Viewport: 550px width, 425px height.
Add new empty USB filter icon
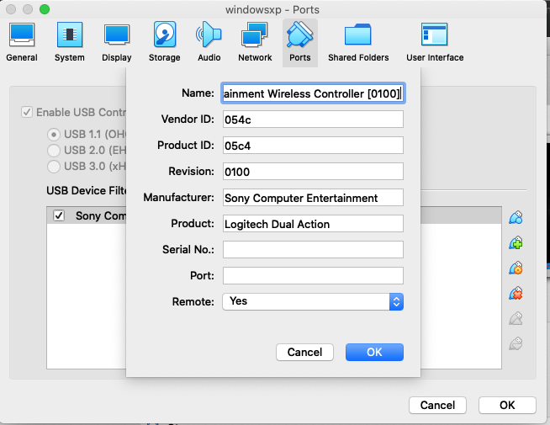[x=516, y=218]
